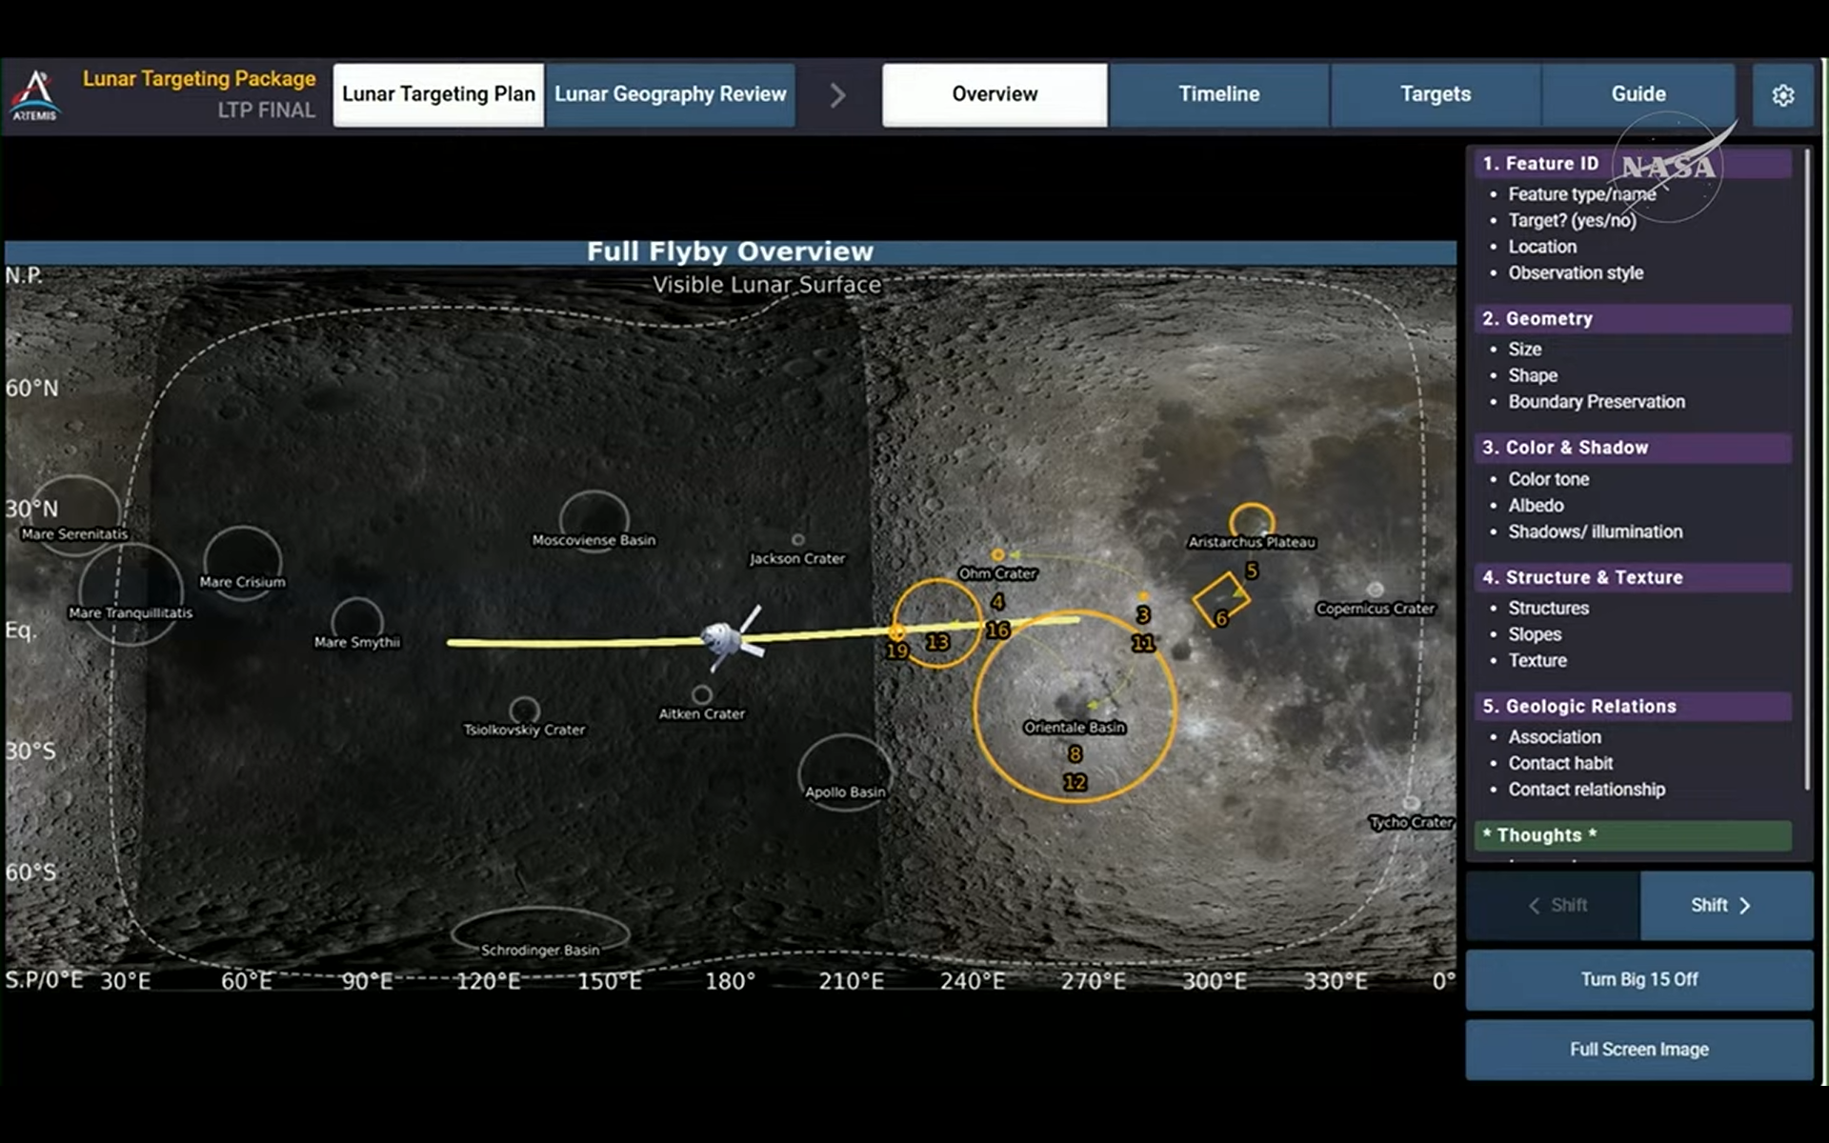This screenshot has width=1829, height=1143.
Task: Select the Orientale Basin target label
Action: pos(1074,727)
